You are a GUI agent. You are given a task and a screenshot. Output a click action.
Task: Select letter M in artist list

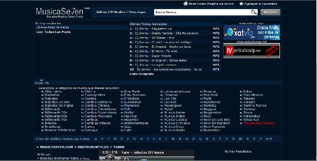[x=173, y=139]
